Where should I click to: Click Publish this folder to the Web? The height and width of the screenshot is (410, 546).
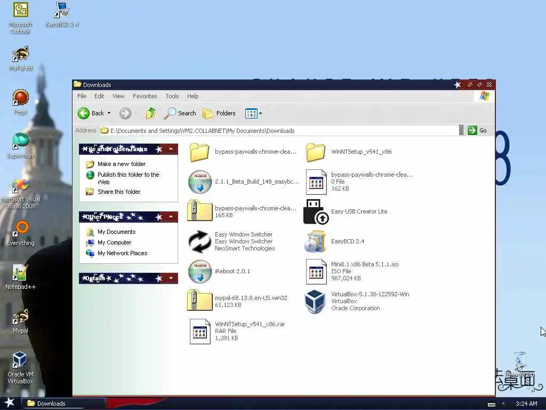(128, 178)
